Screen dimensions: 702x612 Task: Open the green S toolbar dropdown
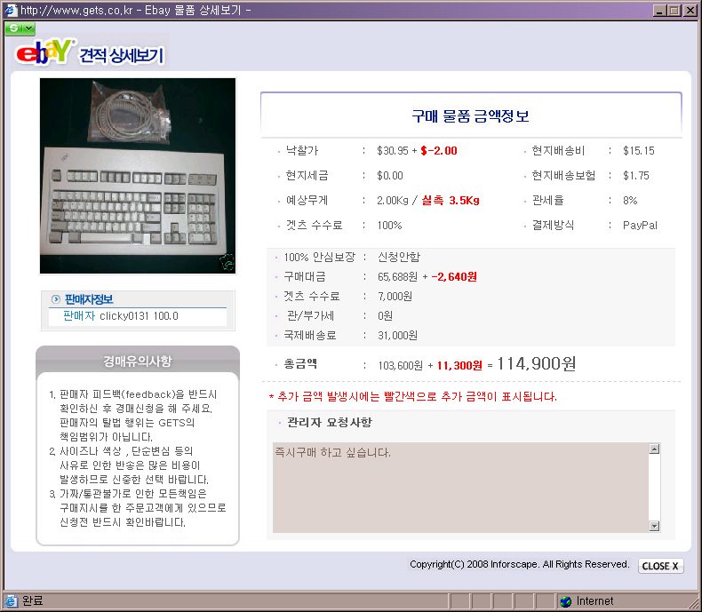[29, 28]
